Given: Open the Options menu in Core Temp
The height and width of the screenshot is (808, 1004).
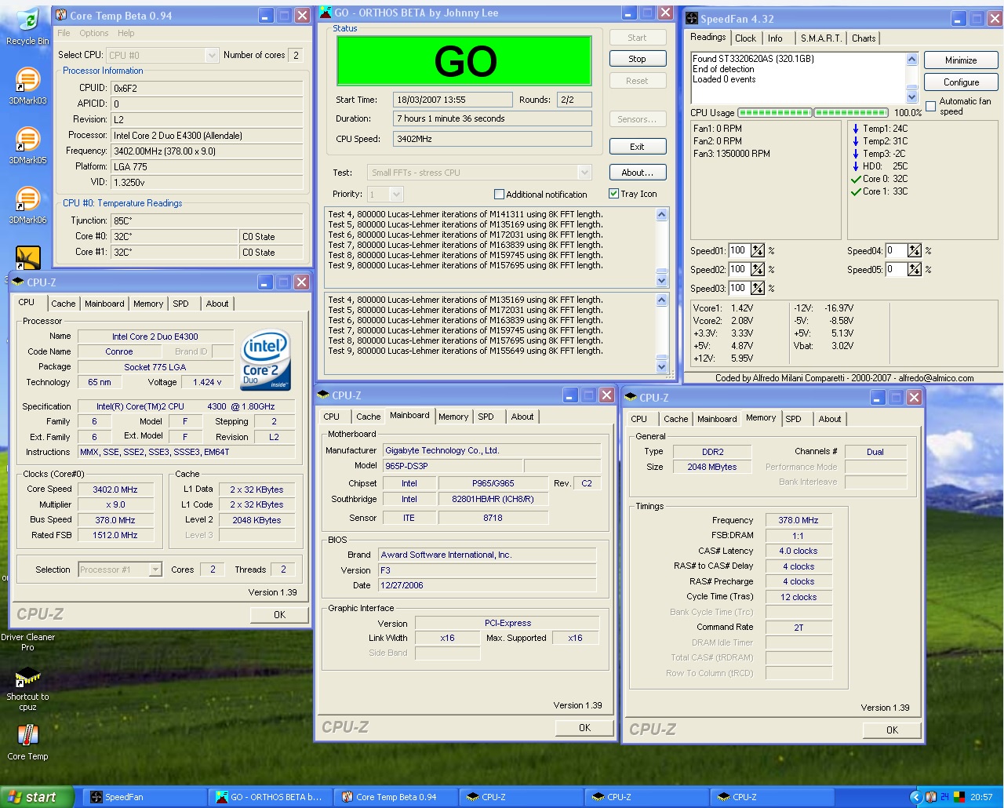Looking at the screenshot, I should click(93, 33).
